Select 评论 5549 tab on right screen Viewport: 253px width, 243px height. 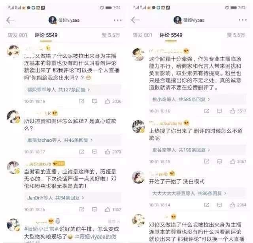click(x=171, y=35)
